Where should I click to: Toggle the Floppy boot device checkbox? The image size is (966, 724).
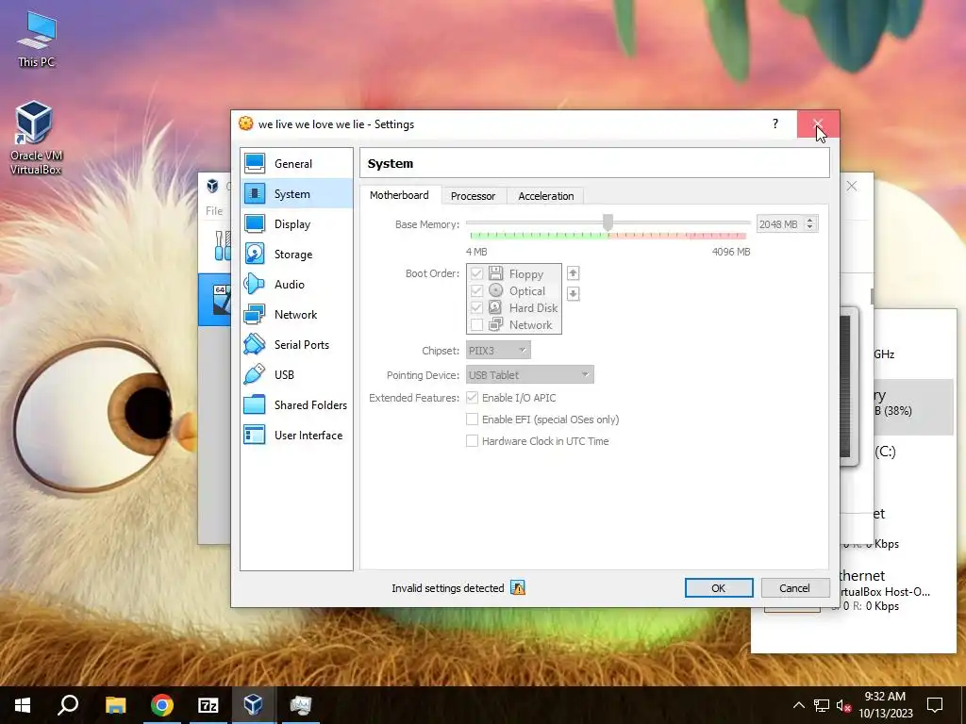click(476, 274)
